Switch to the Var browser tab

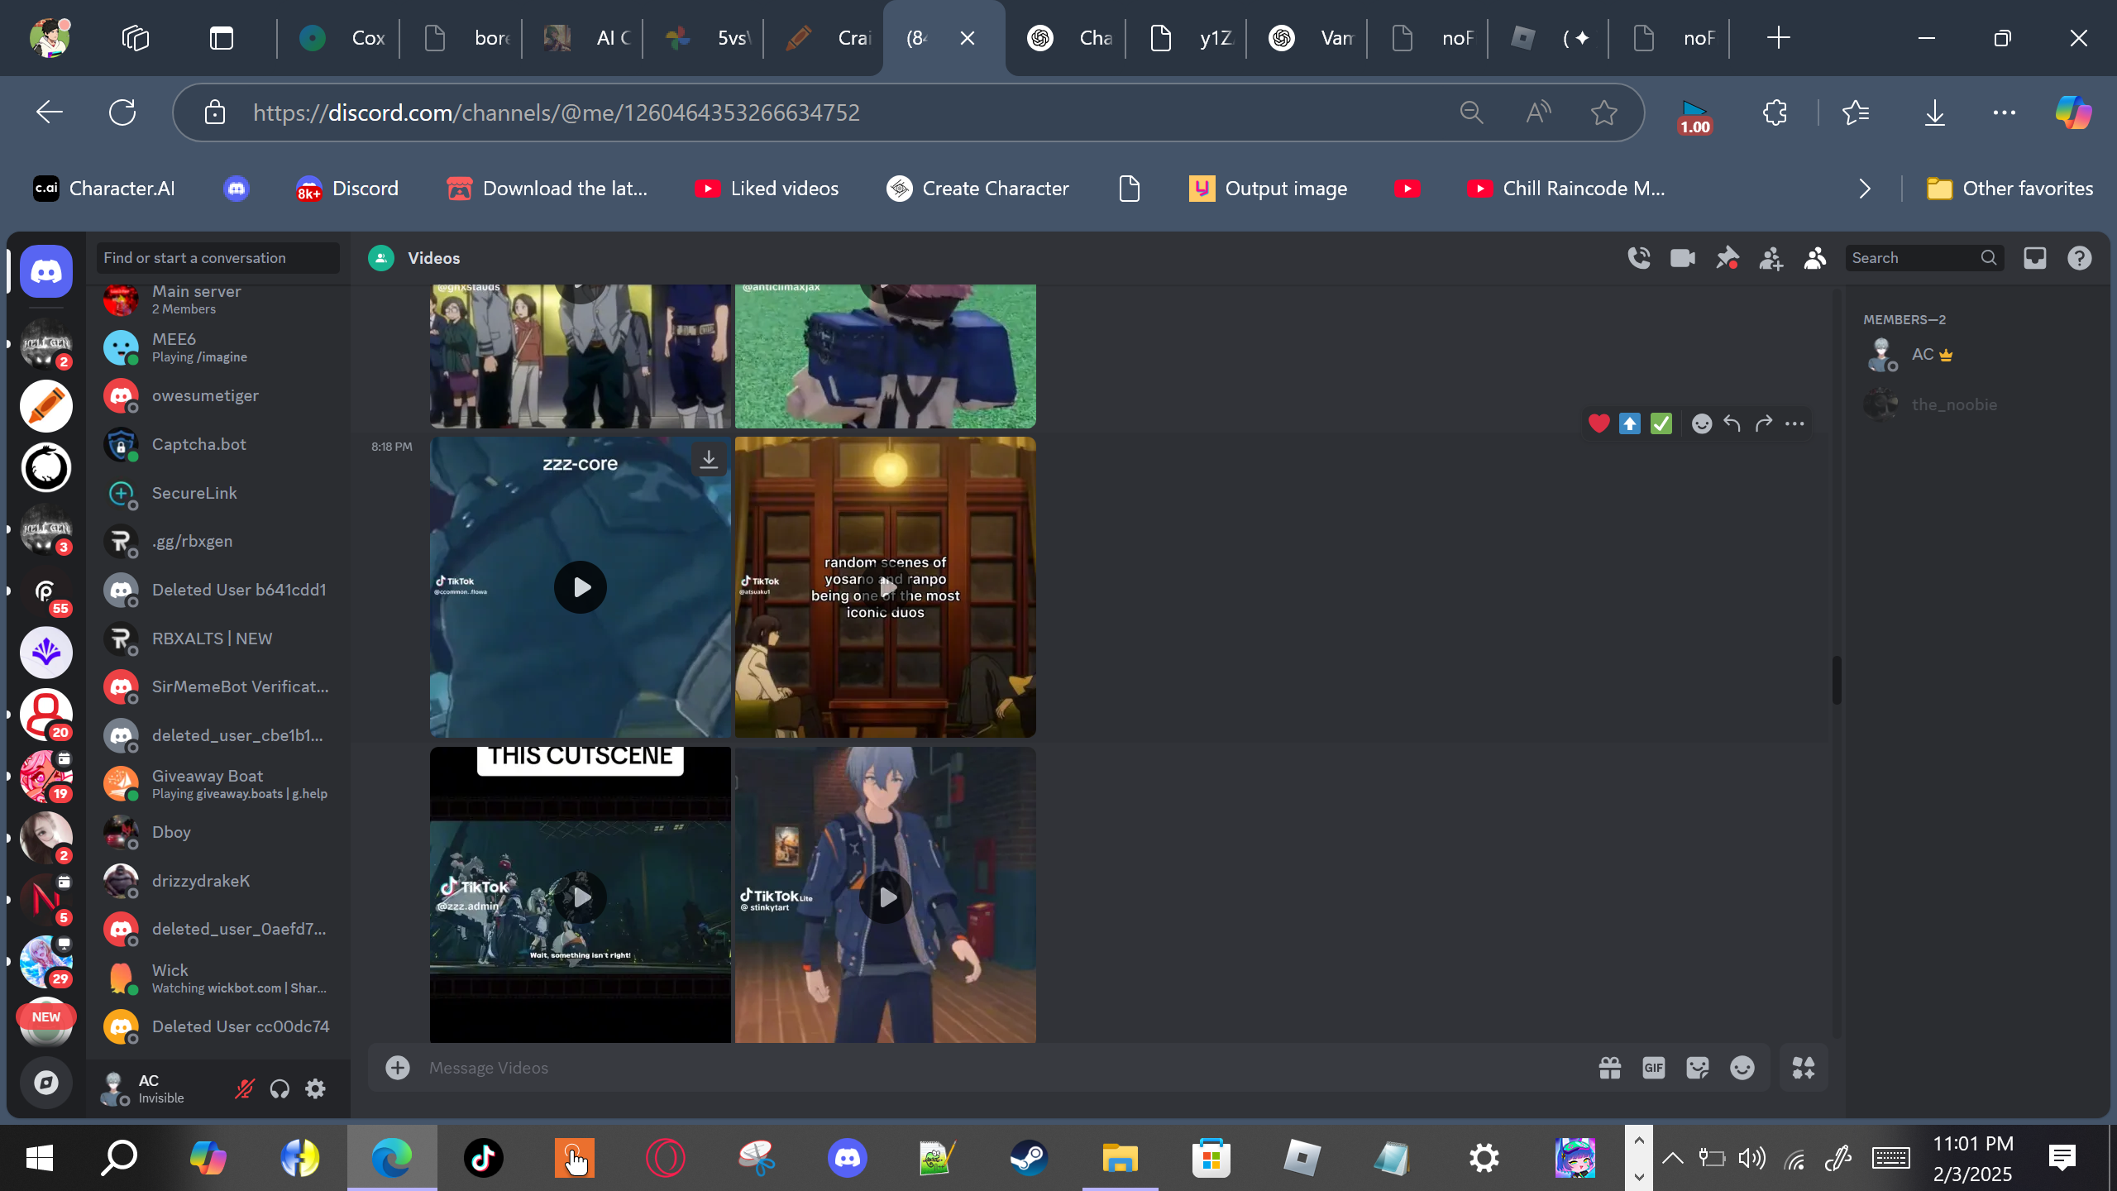(1307, 38)
